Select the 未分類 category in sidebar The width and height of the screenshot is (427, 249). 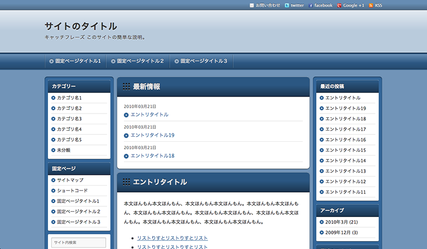(64, 150)
